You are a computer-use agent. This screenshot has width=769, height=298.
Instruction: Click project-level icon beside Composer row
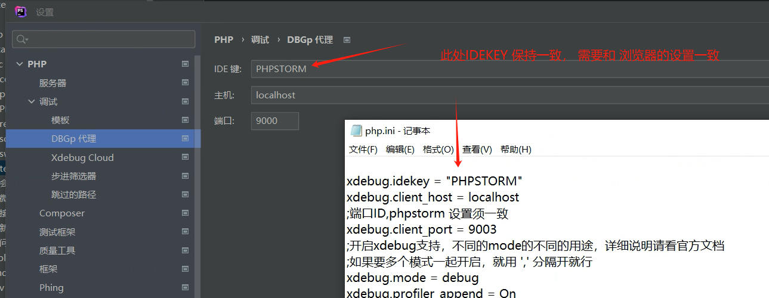[185, 213]
